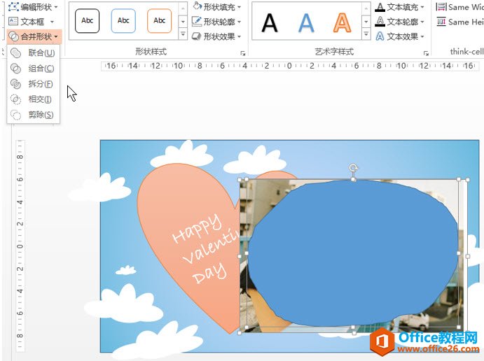Open Edit Shape (编辑形状) dropdown
Image resolution: width=484 pixels, height=361 pixels.
[x=34, y=7]
